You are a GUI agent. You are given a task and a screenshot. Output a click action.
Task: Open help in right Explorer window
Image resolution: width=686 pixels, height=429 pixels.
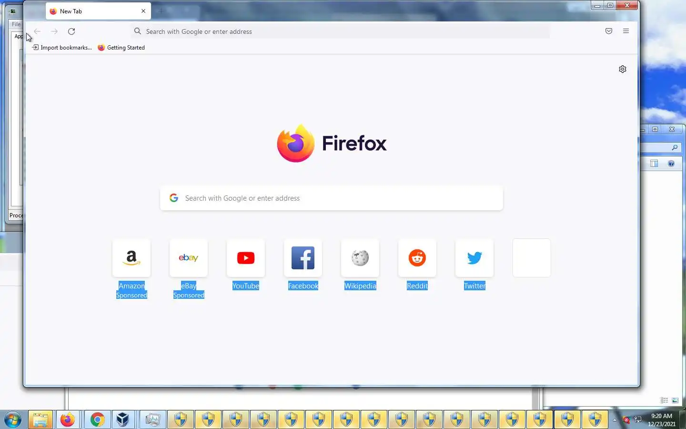(671, 163)
